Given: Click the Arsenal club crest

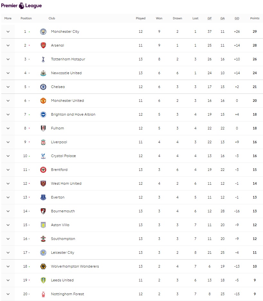Looking at the screenshot, I should [x=43, y=45].
